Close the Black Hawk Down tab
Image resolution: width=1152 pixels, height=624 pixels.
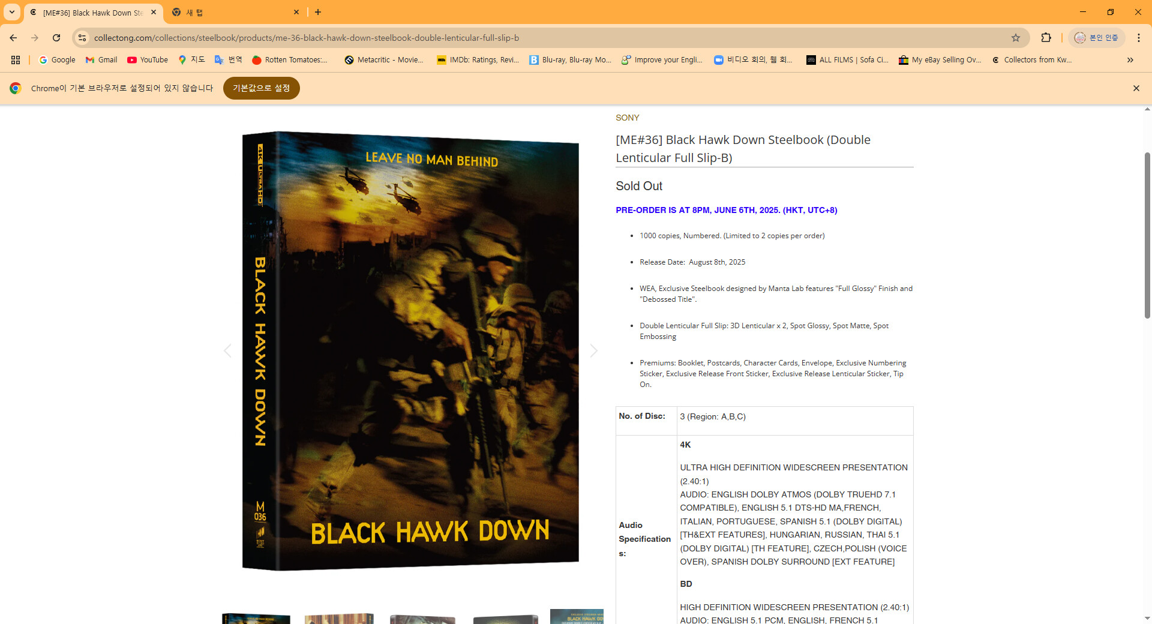154,12
